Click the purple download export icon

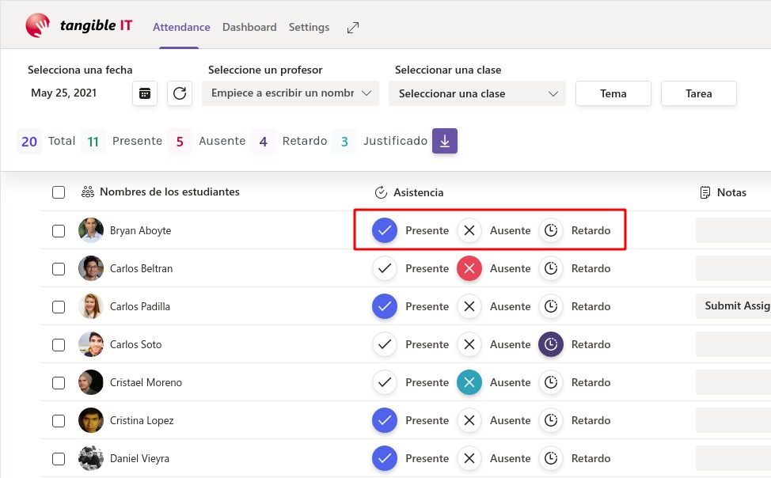[444, 141]
